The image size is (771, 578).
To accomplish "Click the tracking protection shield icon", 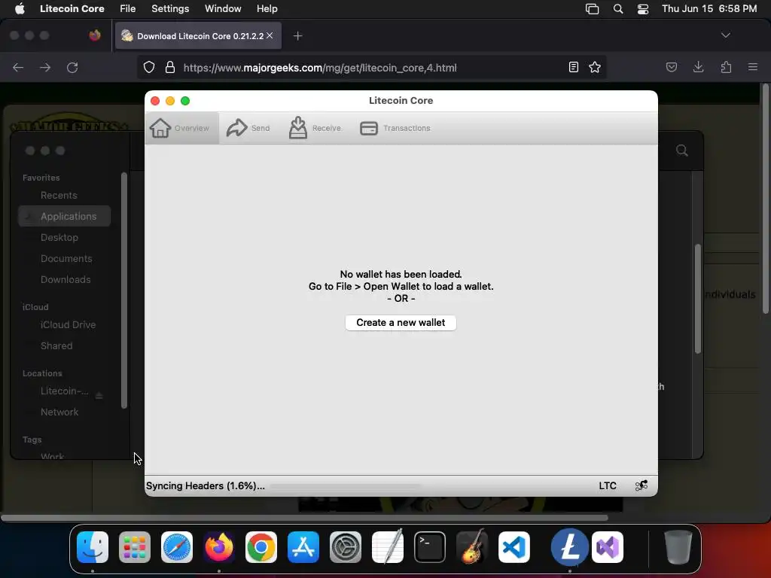I will (x=149, y=67).
